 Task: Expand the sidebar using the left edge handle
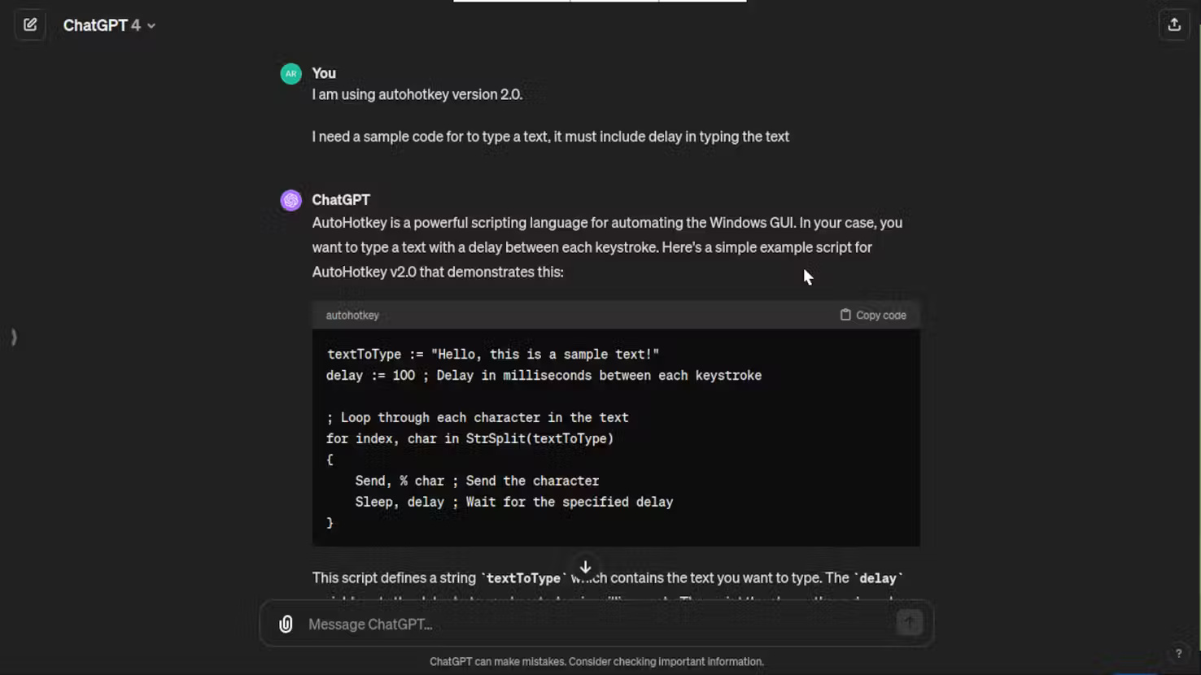pos(14,337)
